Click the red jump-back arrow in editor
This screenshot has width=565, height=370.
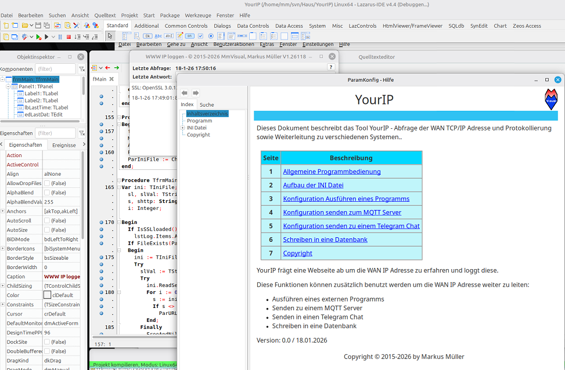107,68
